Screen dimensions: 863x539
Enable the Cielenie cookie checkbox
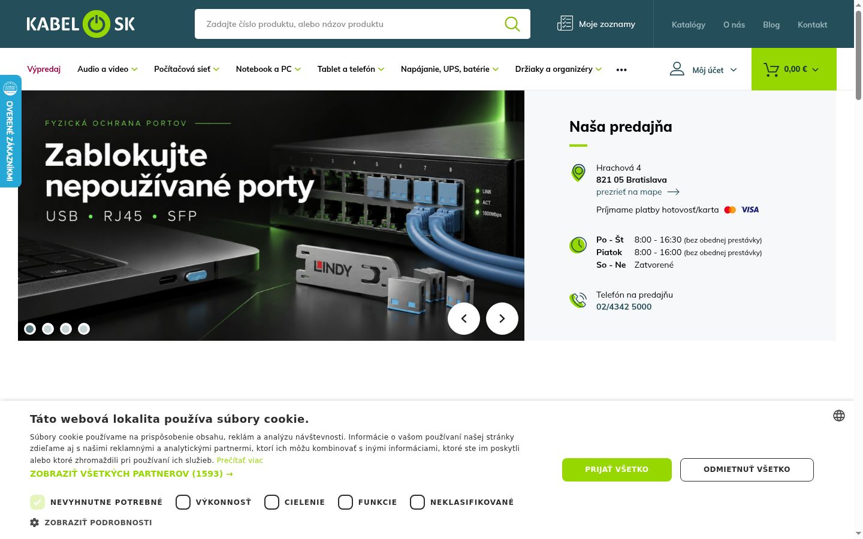(271, 502)
